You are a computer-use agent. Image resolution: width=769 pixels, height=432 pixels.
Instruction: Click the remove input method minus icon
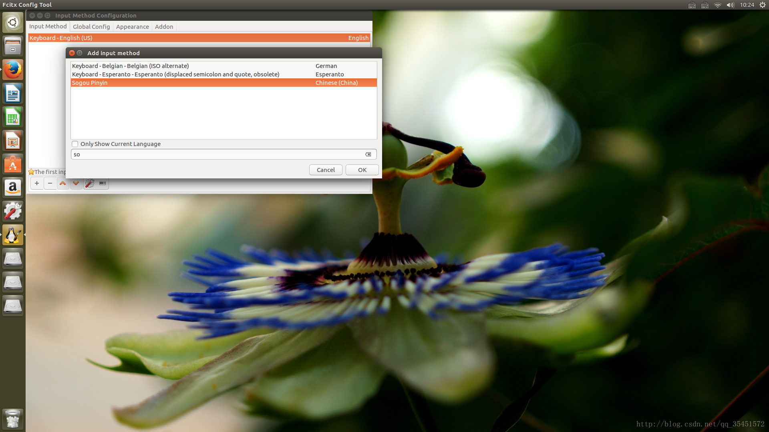click(x=49, y=183)
